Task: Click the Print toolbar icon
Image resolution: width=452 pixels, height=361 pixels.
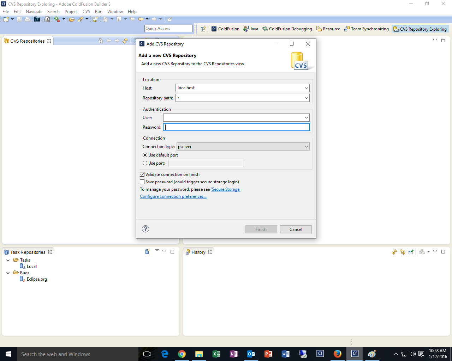Action: pyautogui.click(x=27, y=19)
